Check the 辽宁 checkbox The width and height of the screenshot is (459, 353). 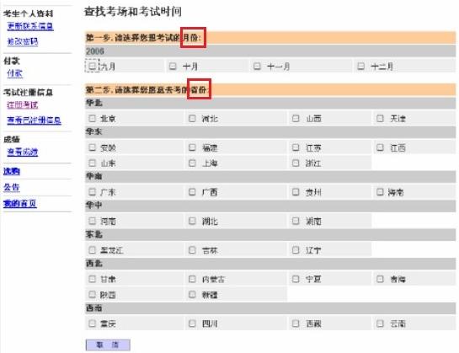[x=296, y=250]
